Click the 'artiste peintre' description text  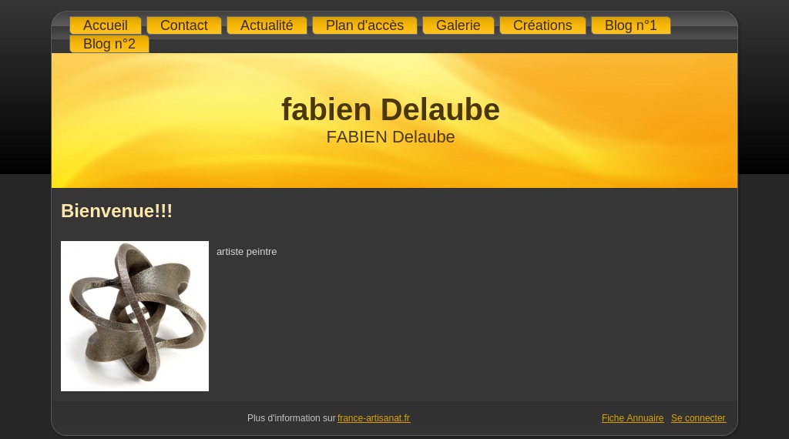tap(247, 251)
